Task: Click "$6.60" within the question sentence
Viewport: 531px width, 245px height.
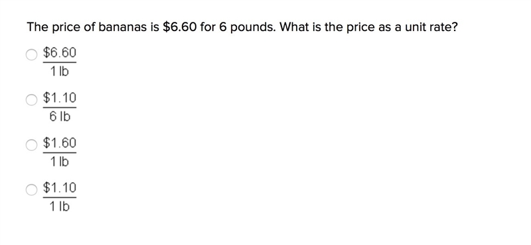Action: 179,27
